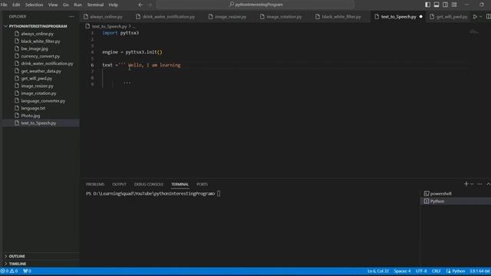The width and height of the screenshot is (491, 276).
Task: Open currency_convert.py in the explorer
Action: point(41,56)
